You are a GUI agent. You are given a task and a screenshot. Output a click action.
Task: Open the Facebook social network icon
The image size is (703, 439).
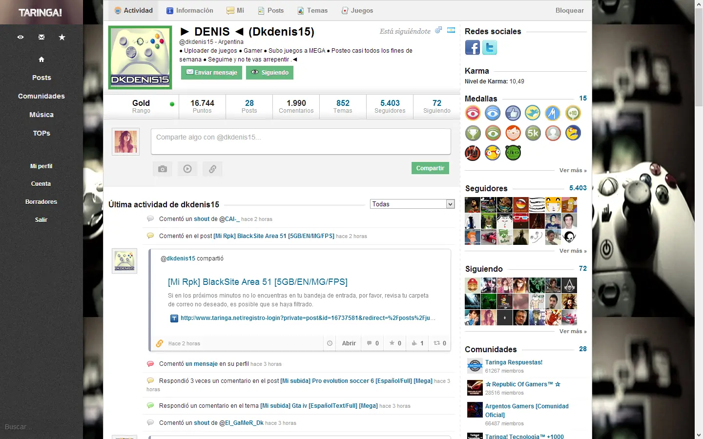tap(473, 48)
